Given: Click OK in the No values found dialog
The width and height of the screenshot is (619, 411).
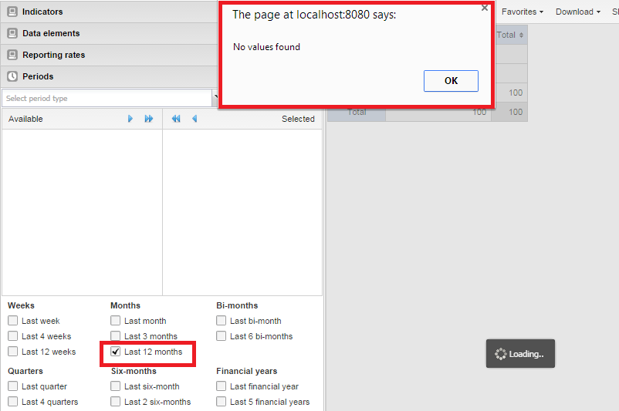Looking at the screenshot, I should tap(451, 81).
